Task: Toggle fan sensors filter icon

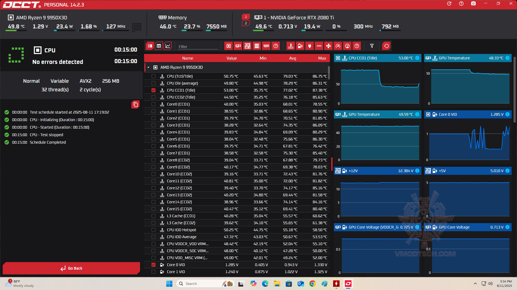Action: 328,46
